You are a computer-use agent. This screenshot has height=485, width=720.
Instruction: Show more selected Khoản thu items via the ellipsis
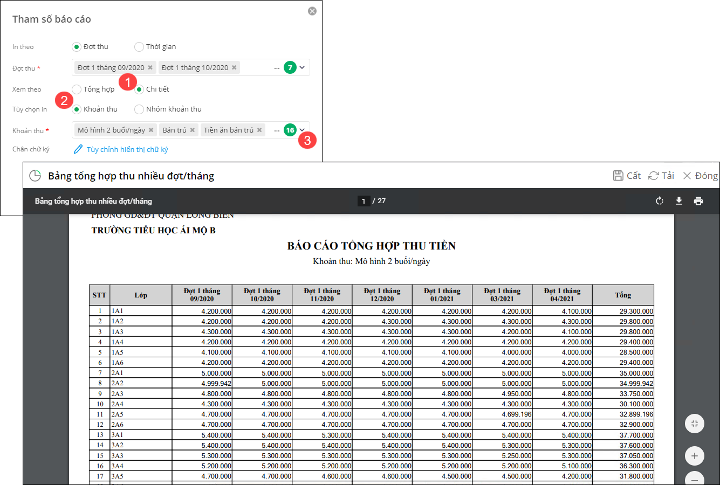[277, 130]
